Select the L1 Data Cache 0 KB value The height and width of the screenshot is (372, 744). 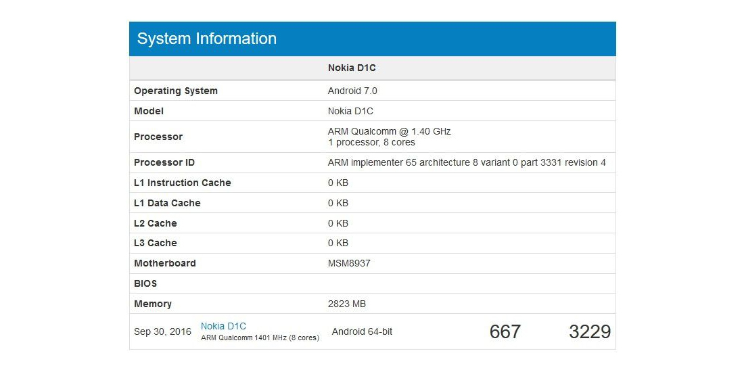point(338,203)
